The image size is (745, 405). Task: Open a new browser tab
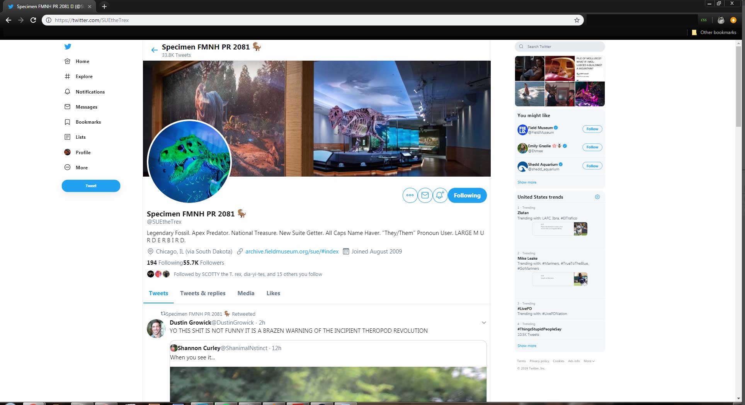[x=104, y=7]
